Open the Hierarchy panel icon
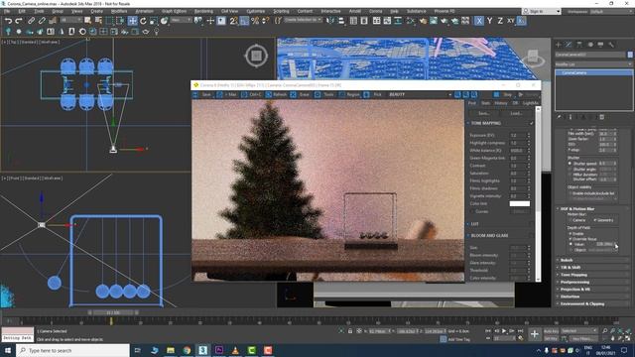 [579, 45]
